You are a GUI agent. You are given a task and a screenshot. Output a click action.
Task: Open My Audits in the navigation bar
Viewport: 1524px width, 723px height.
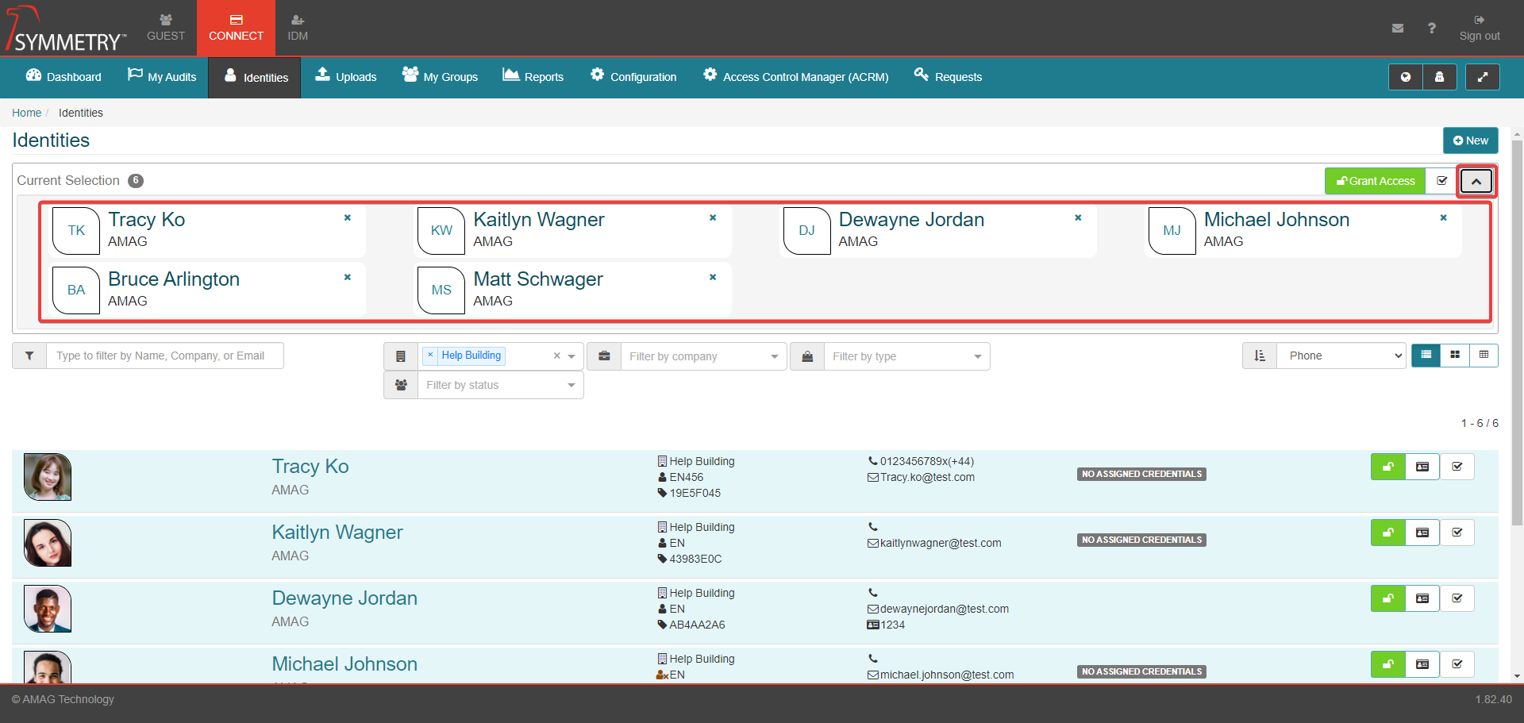click(162, 77)
